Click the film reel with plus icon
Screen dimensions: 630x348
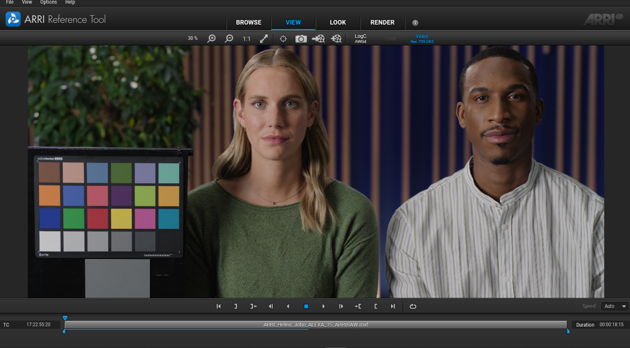[336, 38]
